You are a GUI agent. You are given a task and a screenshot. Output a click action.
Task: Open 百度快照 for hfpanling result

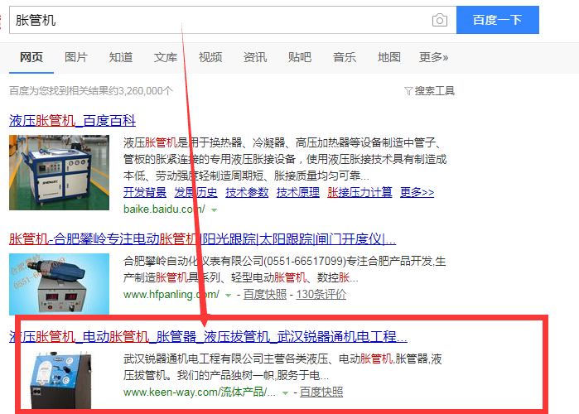265,295
